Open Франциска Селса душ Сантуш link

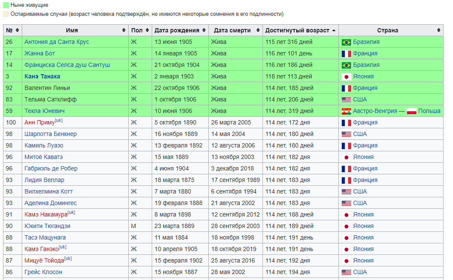click(x=67, y=65)
